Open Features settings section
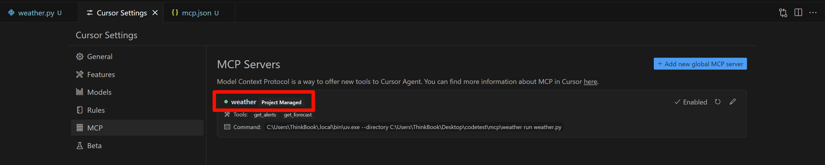 tap(137, 74)
